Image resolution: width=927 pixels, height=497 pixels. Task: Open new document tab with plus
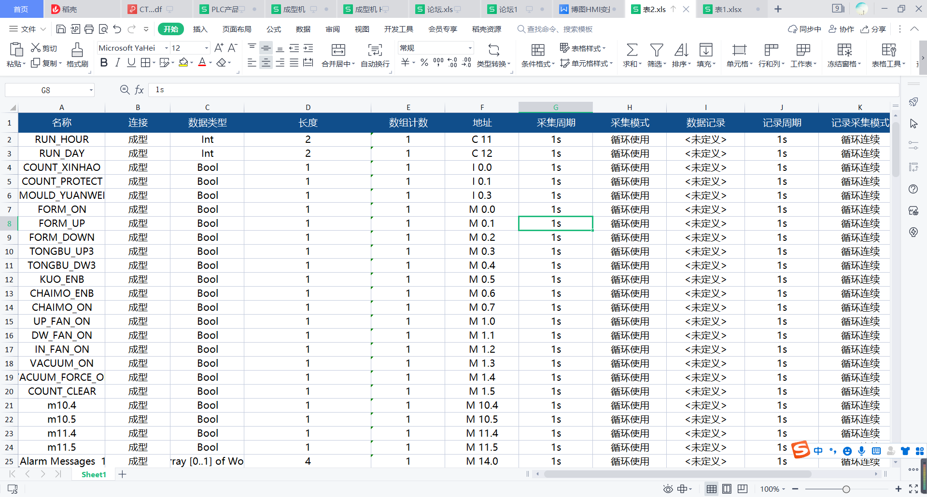click(778, 9)
